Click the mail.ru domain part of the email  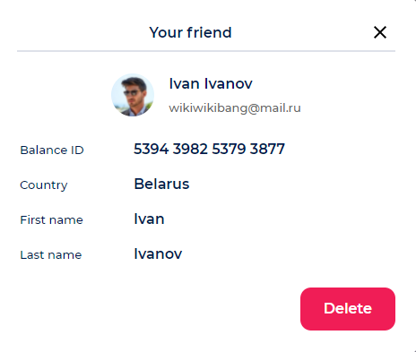pos(281,107)
